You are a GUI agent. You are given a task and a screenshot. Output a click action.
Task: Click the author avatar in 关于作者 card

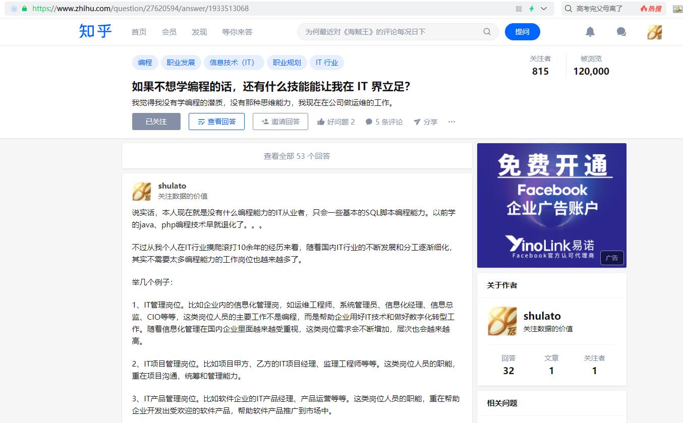click(502, 321)
